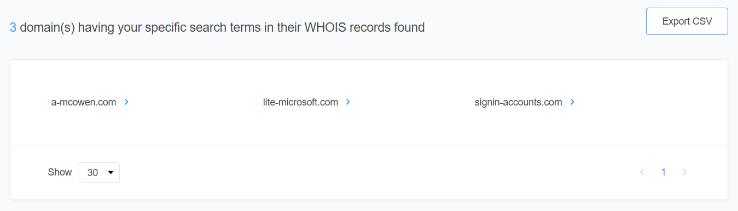
Task: Click the chevron arrow beside a-mcowen.com
Action: (x=126, y=102)
